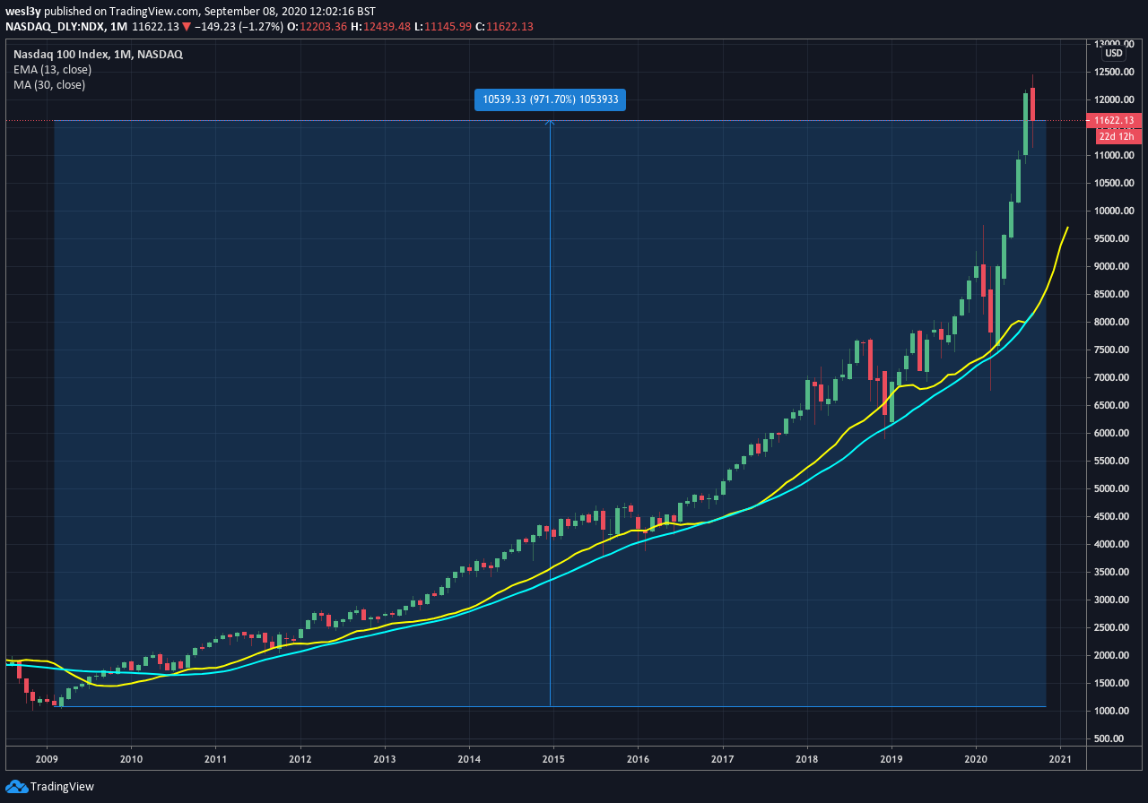The height and width of the screenshot is (803, 1148).
Task: Click the 7000.00 price axis label
Action: tap(1112, 377)
